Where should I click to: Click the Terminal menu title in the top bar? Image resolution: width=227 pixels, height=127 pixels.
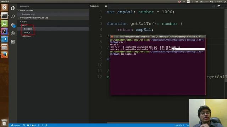point(5,1)
